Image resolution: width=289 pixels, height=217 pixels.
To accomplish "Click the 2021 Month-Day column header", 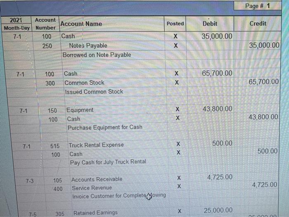I will click(x=16, y=24).
